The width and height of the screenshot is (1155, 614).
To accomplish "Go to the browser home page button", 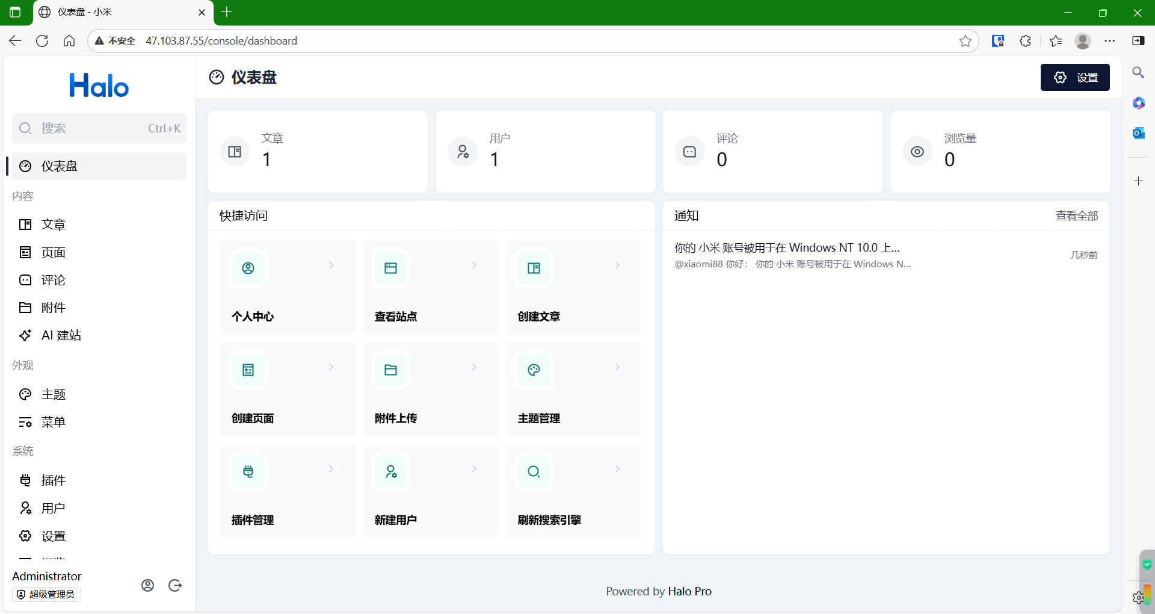I will pyautogui.click(x=69, y=41).
